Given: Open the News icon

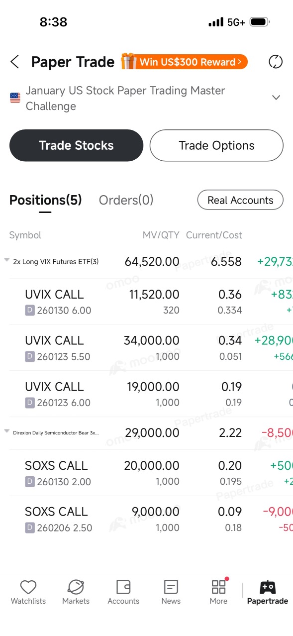Looking at the screenshot, I should coord(171,587).
